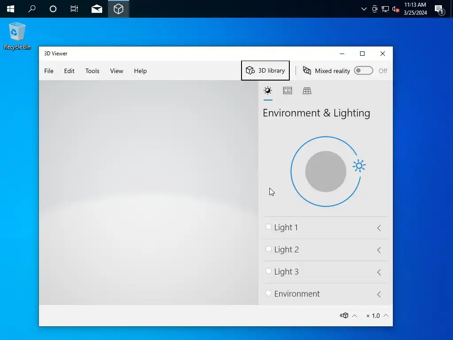Expand the Light 2 chevron
This screenshot has width=453, height=340.
(379, 250)
